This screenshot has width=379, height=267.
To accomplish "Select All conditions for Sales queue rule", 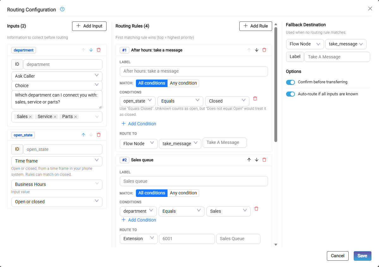I will pos(151,193).
